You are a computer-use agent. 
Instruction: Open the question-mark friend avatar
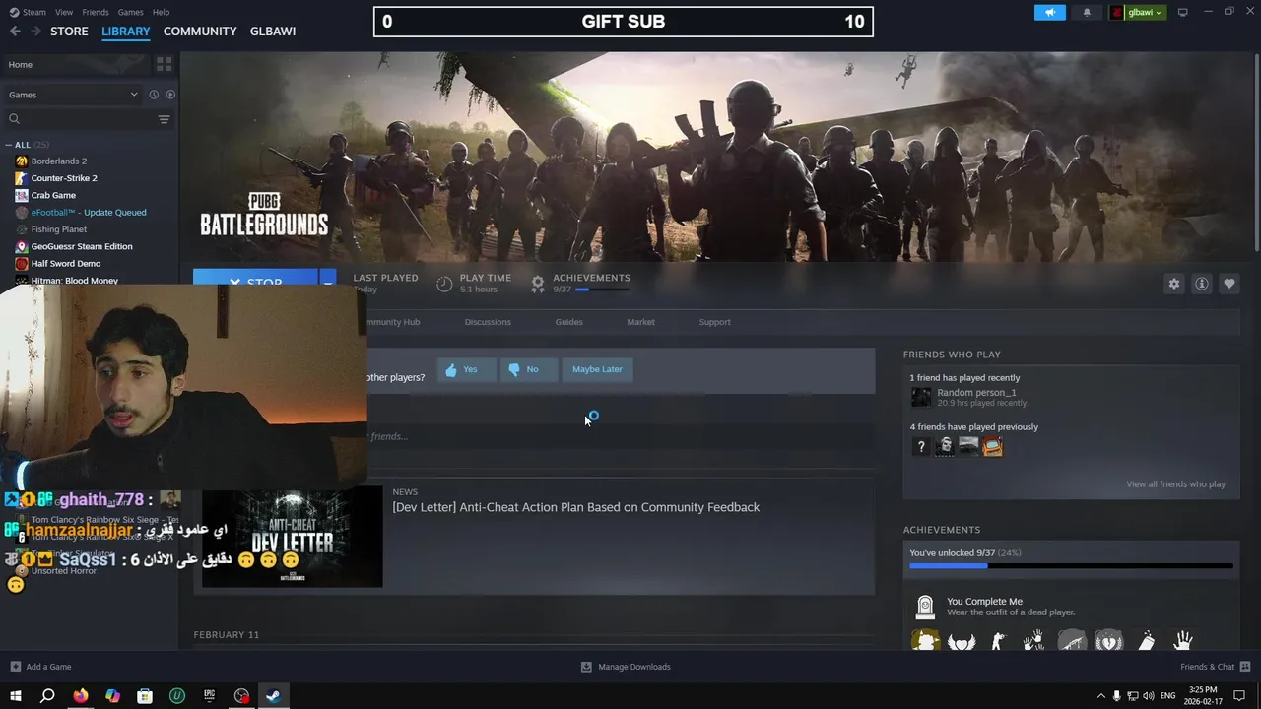pyautogui.click(x=921, y=446)
